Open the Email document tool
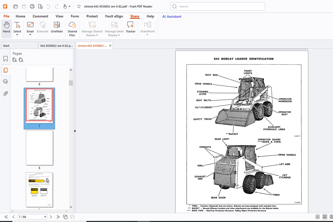Viewport: 333px width, 222px height. [x=30, y=27]
